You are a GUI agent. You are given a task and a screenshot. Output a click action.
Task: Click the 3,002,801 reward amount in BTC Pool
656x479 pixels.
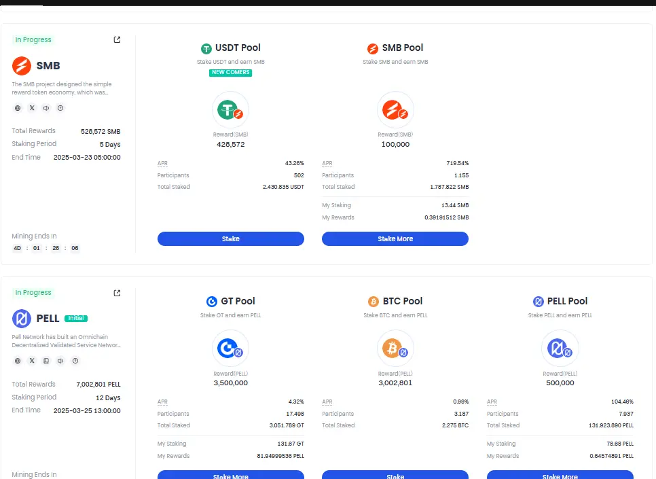point(395,383)
